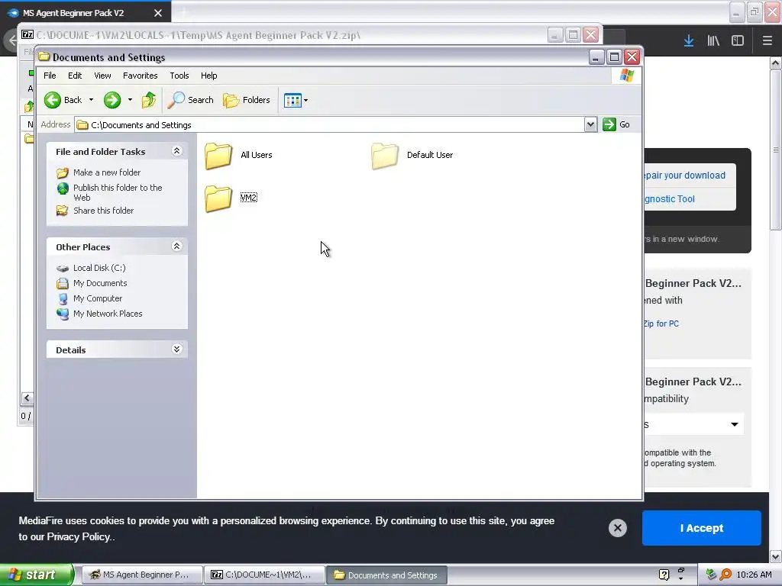Viewport: 782px width, 586px height.
Task: Click 7-Zip window left scroll arrow
Action: [27, 398]
